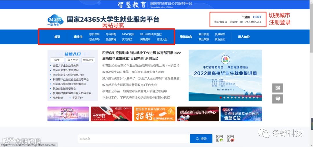Switch city via 【切换】 link

[x=257, y=17]
